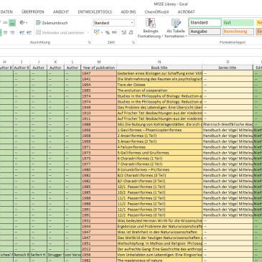Apply middle vertical alignment

click(x=5, y=23)
